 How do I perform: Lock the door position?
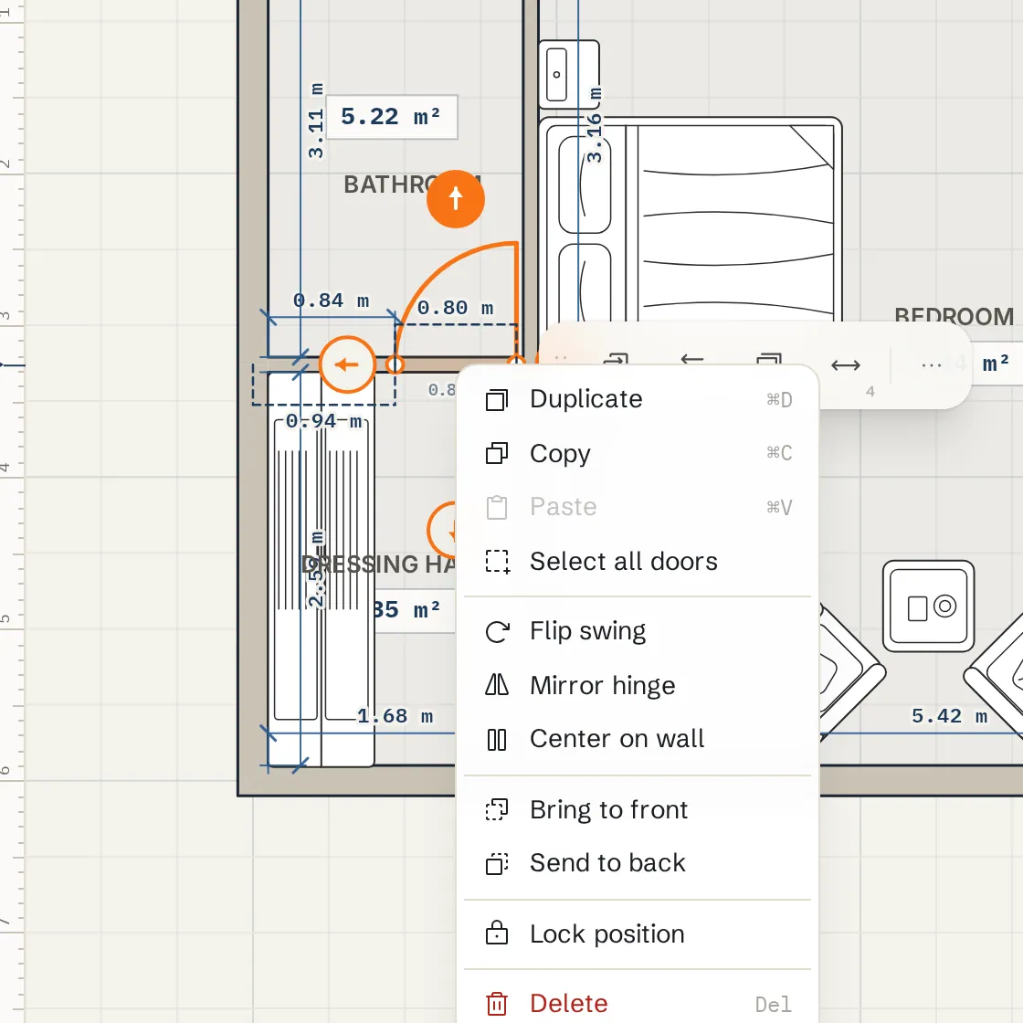pos(637,933)
